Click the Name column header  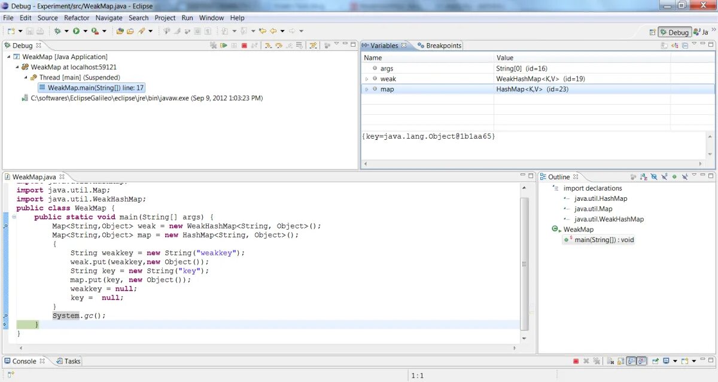428,58
